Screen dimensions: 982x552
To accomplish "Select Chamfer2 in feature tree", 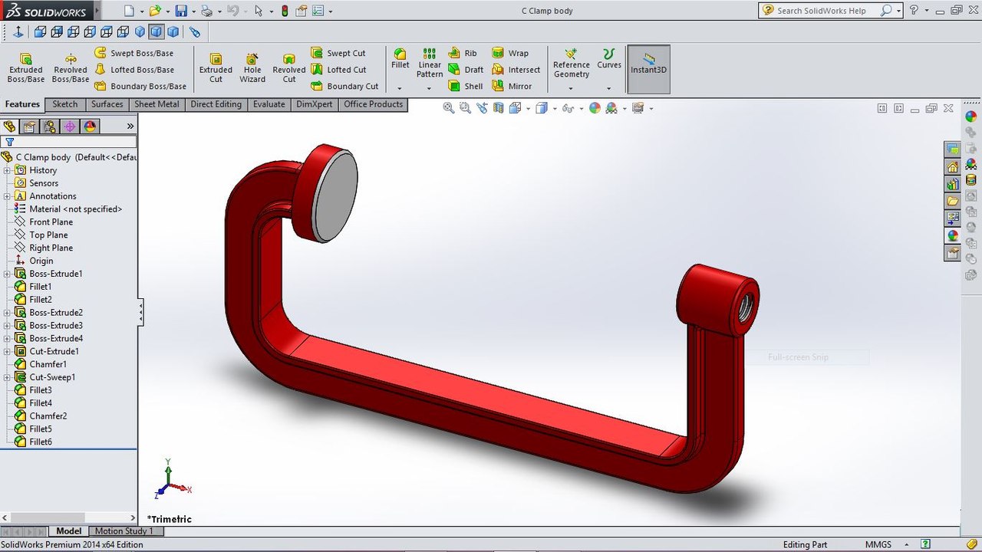I will (41, 416).
